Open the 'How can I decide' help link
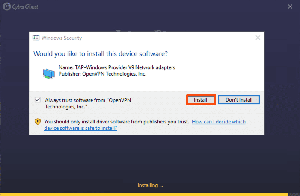The height and width of the screenshot is (196, 300). (x=218, y=122)
